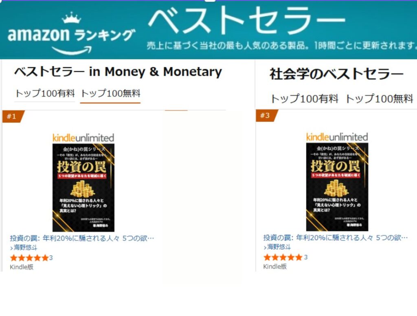Screen dimensions: 417x316
Task: Click the crown icon above Amazon ランキング
Action: tap(71, 19)
